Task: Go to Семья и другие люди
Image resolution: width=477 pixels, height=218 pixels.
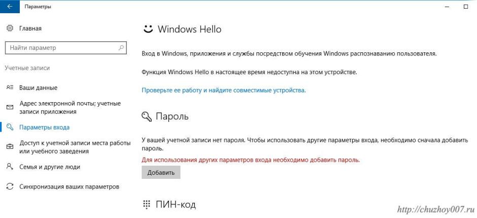Action: coord(49,167)
